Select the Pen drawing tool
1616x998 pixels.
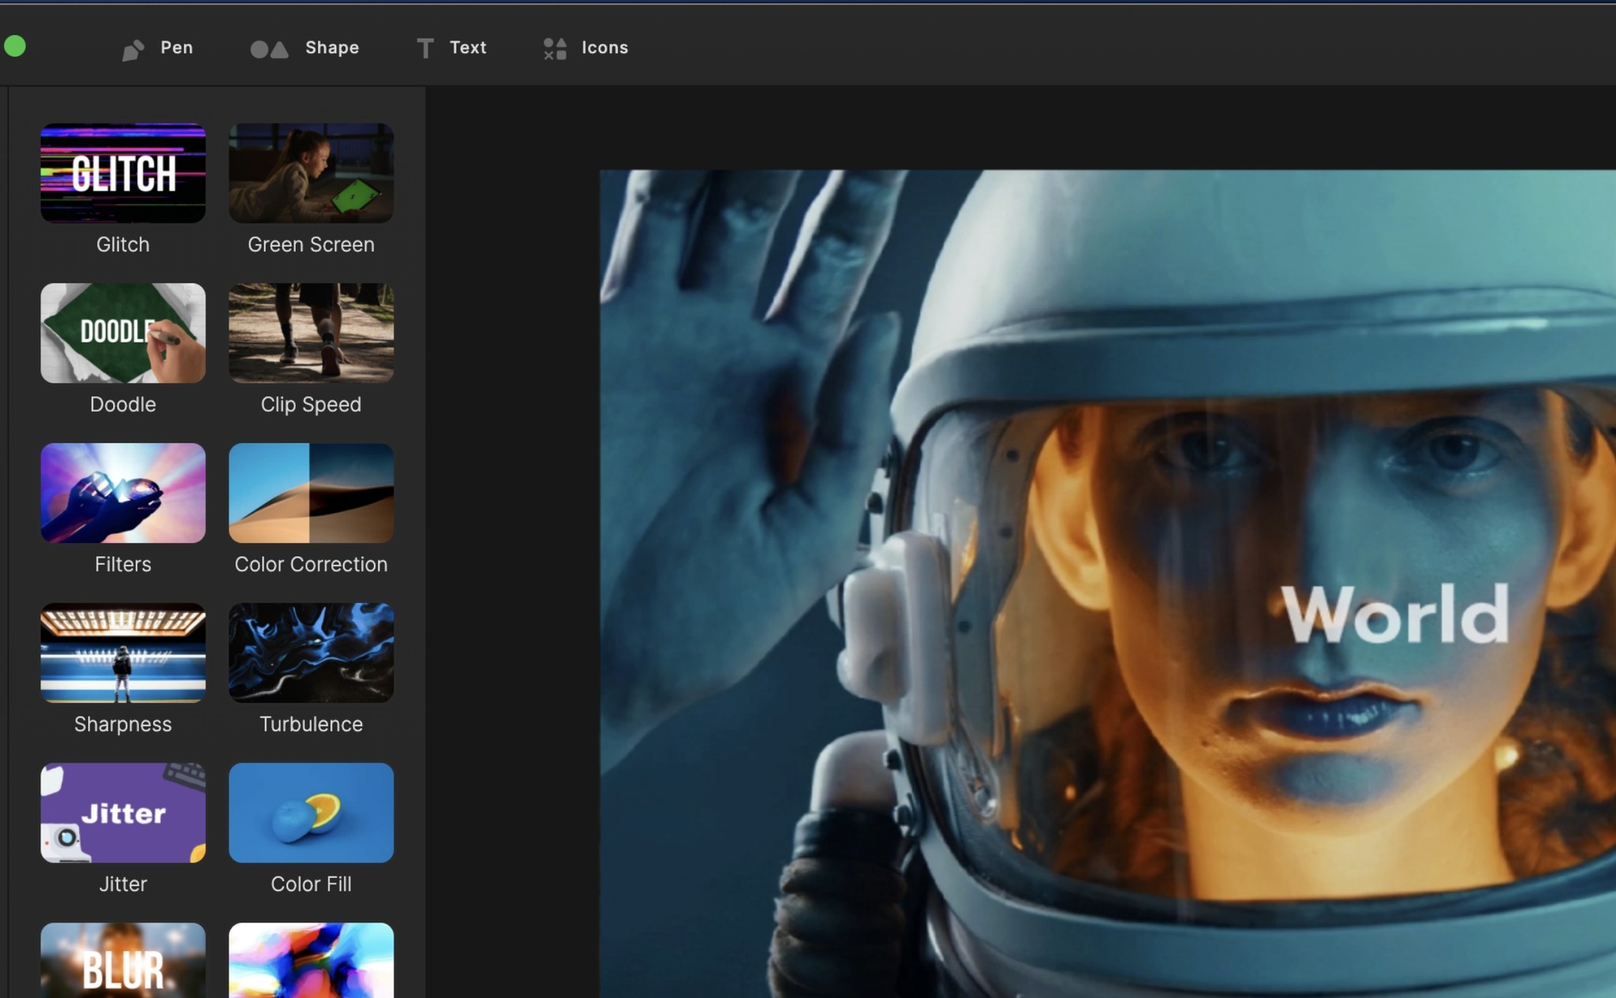point(157,48)
